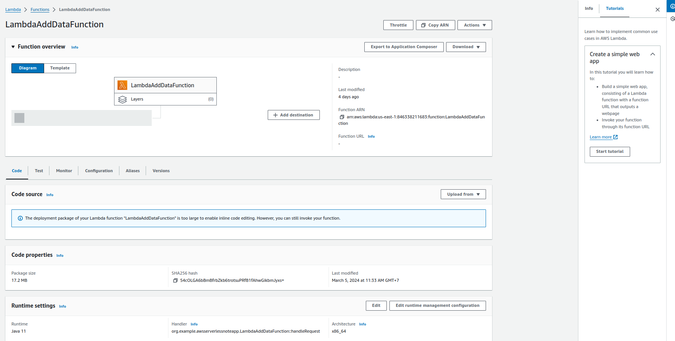Image resolution: width=675 pixels, height=341 pixels.
Task: Switch to Template view
Action: point(60,68)
